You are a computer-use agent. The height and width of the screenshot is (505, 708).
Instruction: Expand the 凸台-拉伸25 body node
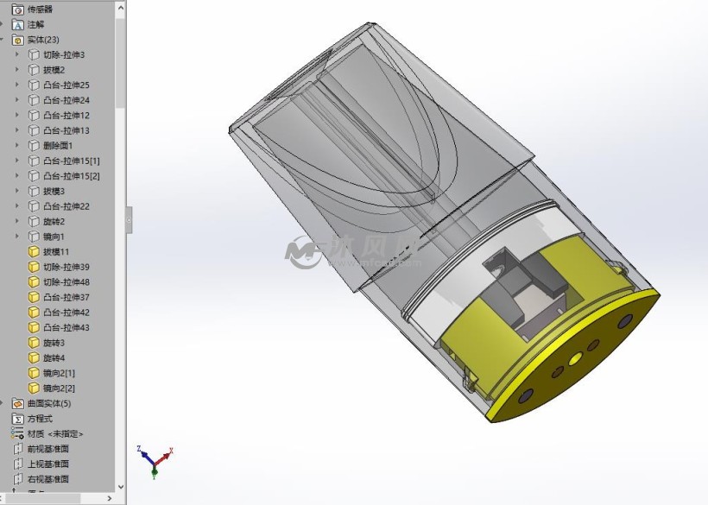17,85
